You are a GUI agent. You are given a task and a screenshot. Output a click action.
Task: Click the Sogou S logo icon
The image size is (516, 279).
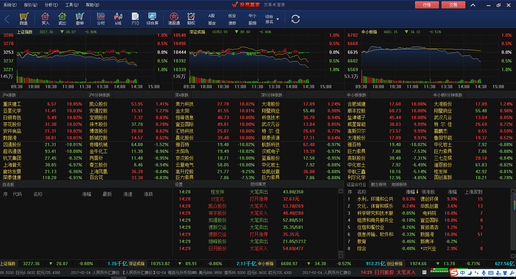point(454,273)
